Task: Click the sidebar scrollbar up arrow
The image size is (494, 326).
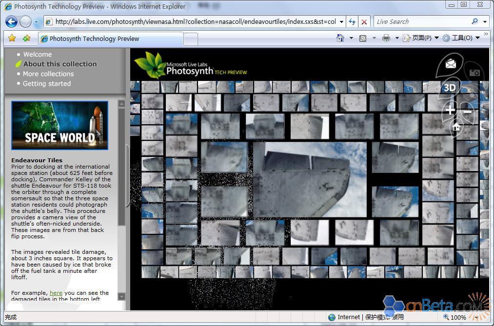Action: coord(121,103)
